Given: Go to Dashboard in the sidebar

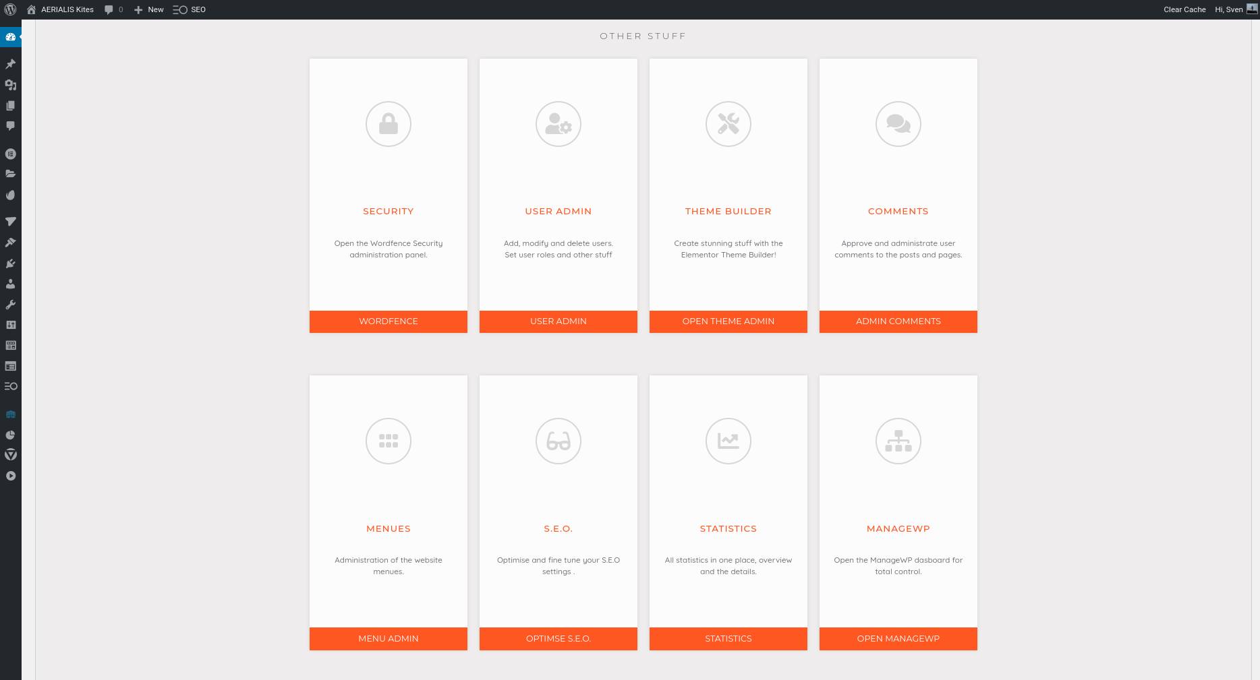Looking at the screenshot, I should coord(11,37).
